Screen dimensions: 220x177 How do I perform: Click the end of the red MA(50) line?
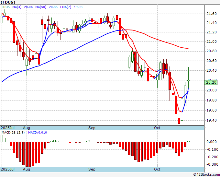188,49
